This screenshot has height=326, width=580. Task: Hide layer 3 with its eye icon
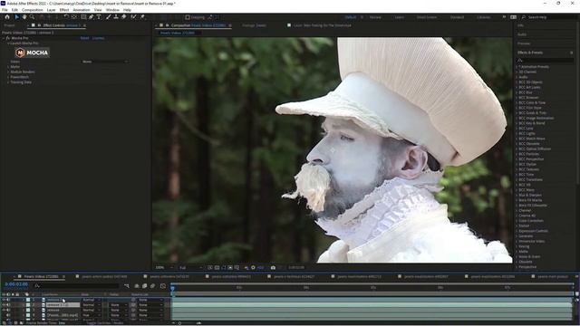(4, 310)
